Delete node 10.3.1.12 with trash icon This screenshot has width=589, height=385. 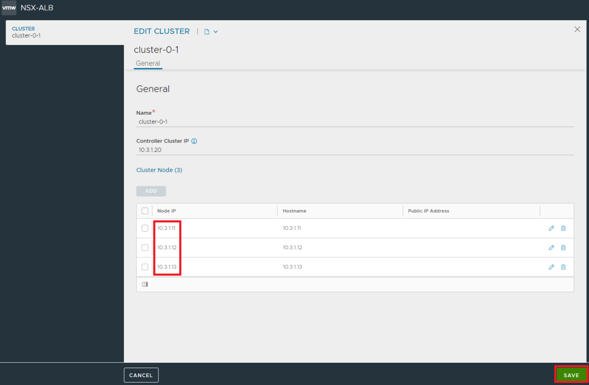pyautogui.click(x=563, y=248)
